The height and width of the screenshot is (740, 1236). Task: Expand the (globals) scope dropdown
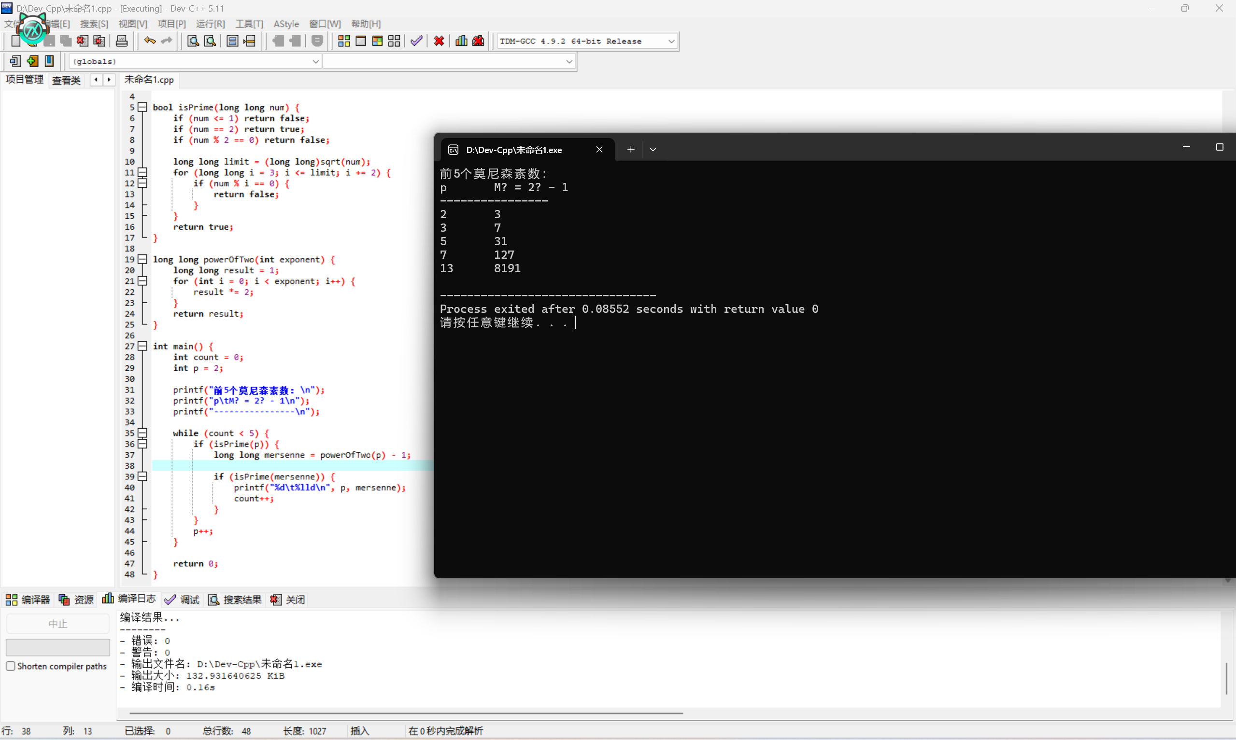click(315, 61)
